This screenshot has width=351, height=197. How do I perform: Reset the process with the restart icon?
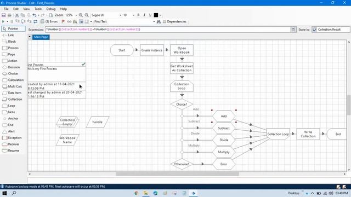pos(35,22)
